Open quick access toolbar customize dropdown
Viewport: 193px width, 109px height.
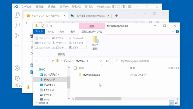51,26
